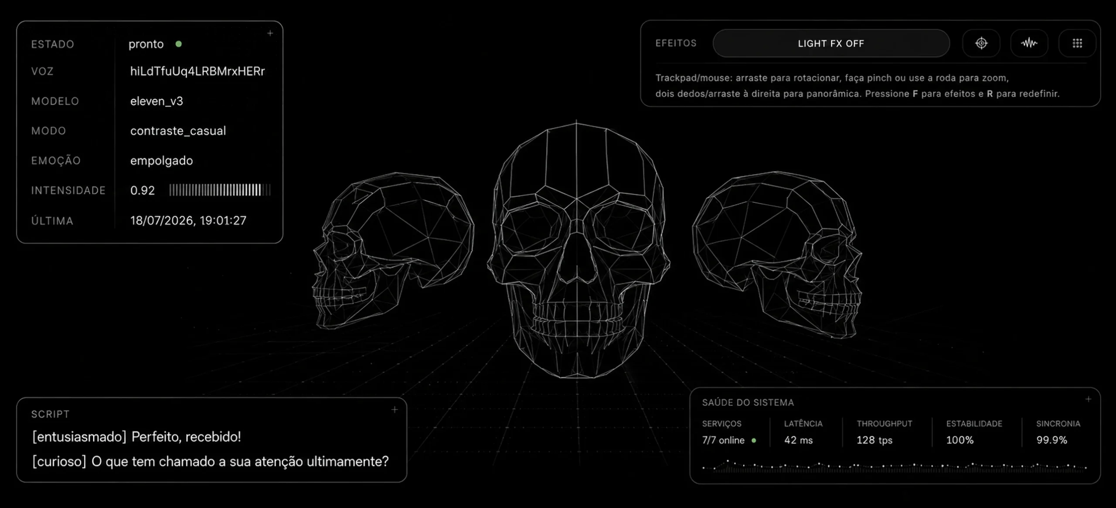Image resolution: width=1116 pixels, height=508 pixels.
Task: Select the right profile skull model
Action: coord(778,255)
